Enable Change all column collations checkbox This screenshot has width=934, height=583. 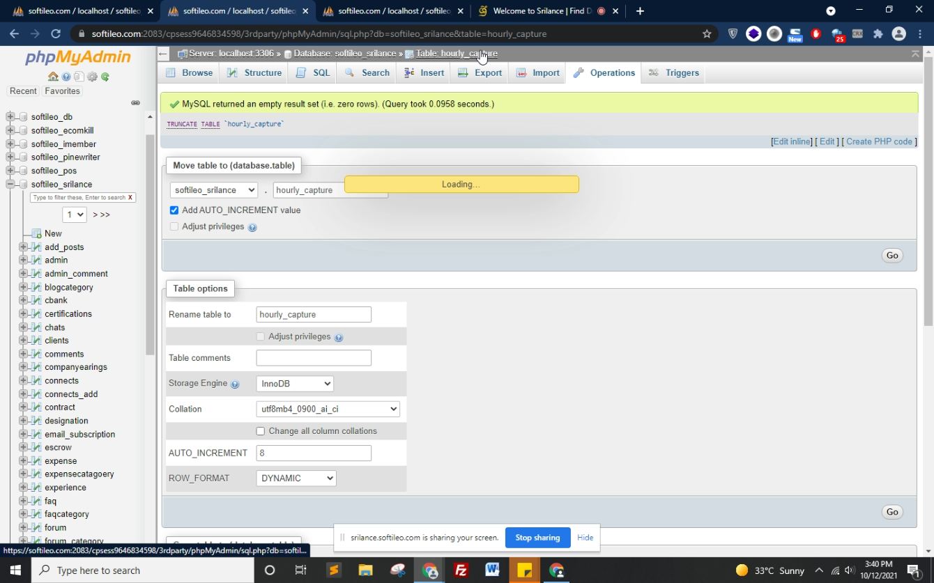tap(261, 431)
